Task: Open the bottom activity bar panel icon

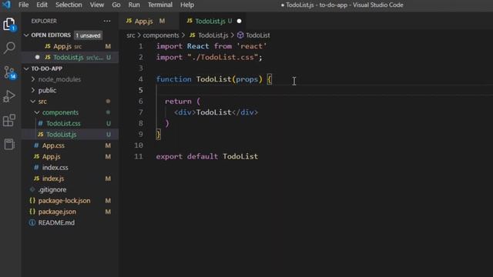Action: [9, 144]
